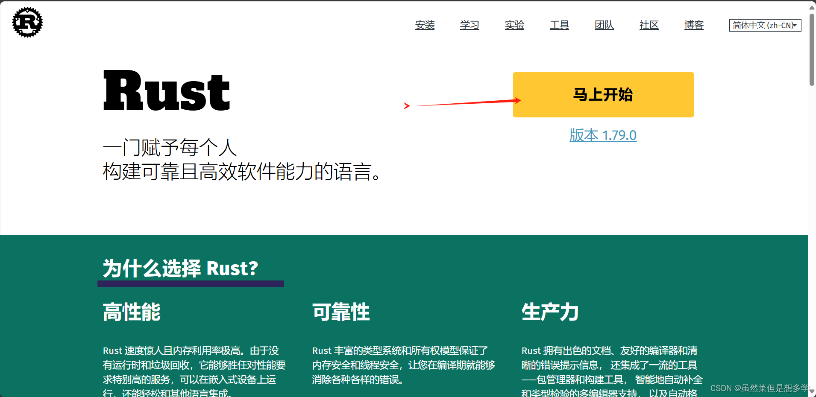Open the 简体中文 (zh-CN) language dropdown
Viewport: 816px width, 397px height.
764,25
